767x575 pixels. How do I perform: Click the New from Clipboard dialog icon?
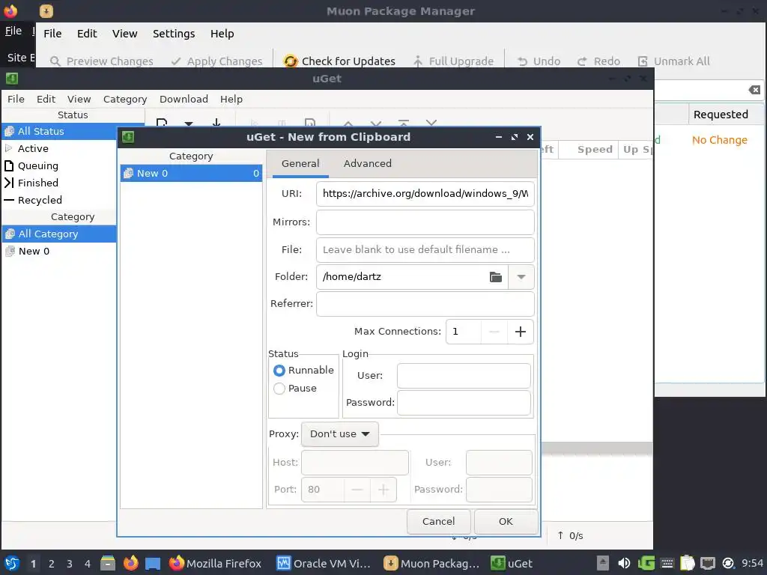[x=128, y=137]
